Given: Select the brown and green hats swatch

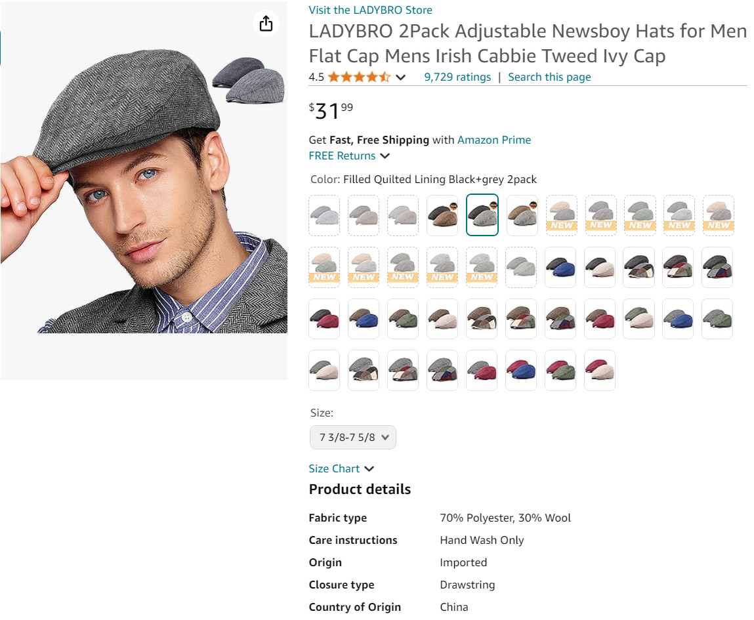Looking at the screenshot, I should point(403,319).
